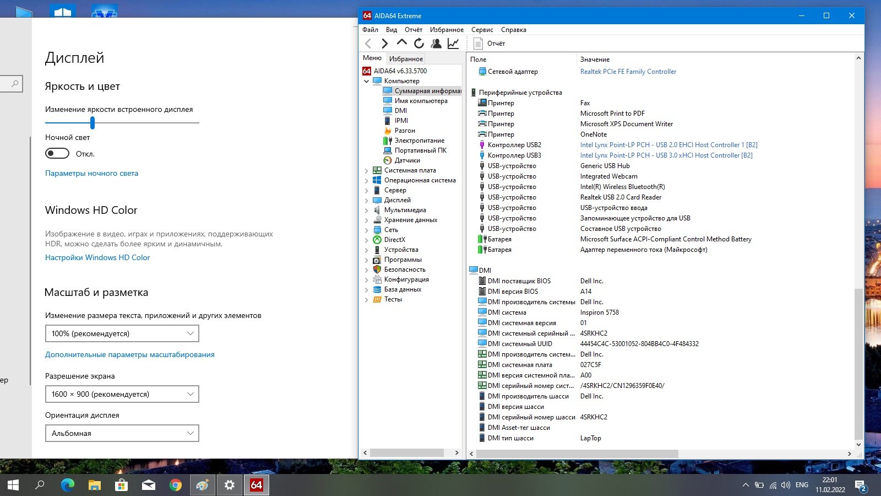Switch to the Избранное tab in sidebar
This screenshot has height=496, width=881.
[x=406, y=59]
